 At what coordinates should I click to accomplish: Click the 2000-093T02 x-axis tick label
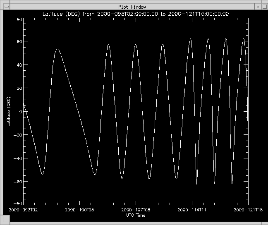(x=24, y=210)
